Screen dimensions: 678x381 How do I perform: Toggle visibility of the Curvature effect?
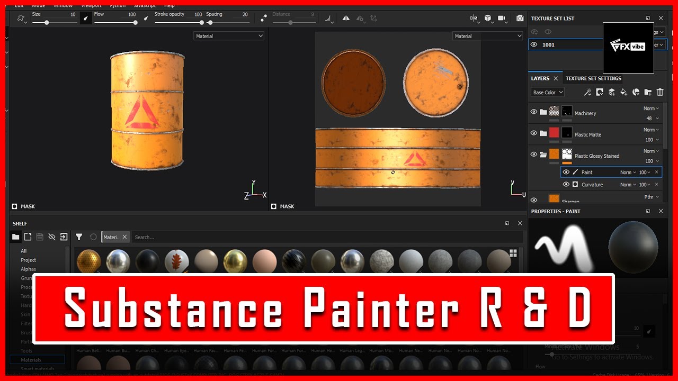point(566,184)
